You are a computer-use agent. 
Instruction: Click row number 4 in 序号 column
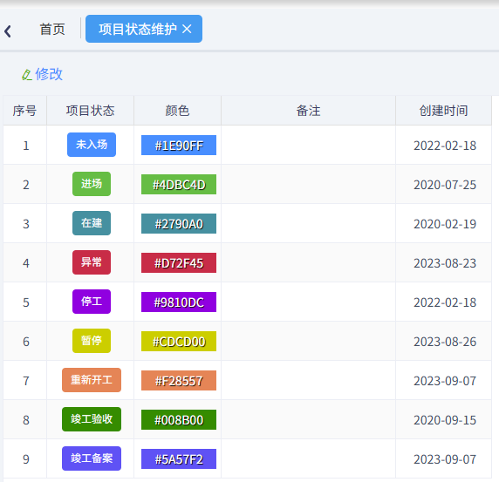[26, 263]
